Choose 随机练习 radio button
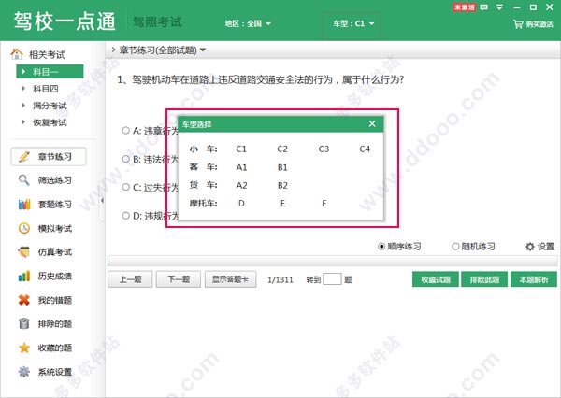Viewport: 561px width, 398px height. tap(455, 247)
